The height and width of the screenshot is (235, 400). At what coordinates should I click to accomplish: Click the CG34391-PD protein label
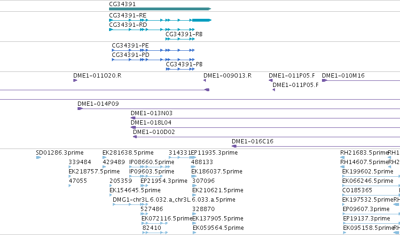(x=131, y=55)
